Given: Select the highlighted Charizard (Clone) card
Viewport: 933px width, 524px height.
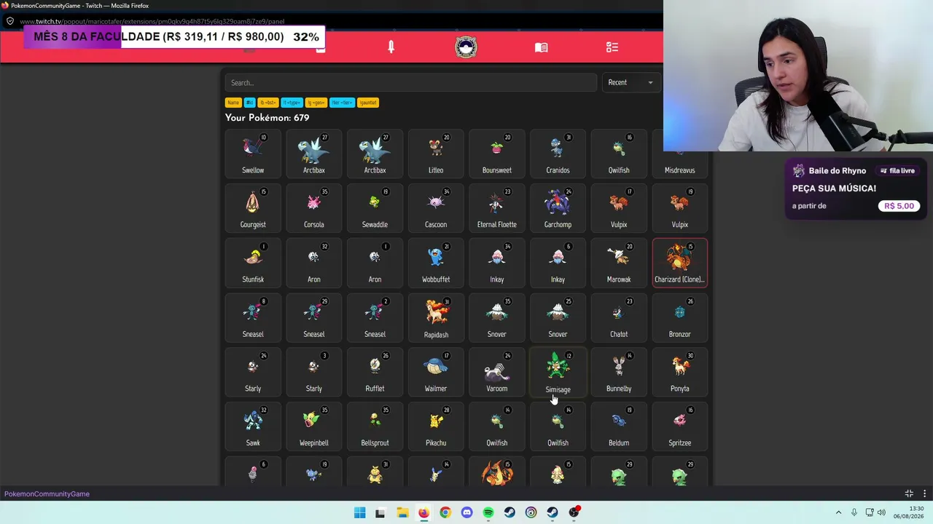Looking at the screenshot, I should tap(679, 263).
